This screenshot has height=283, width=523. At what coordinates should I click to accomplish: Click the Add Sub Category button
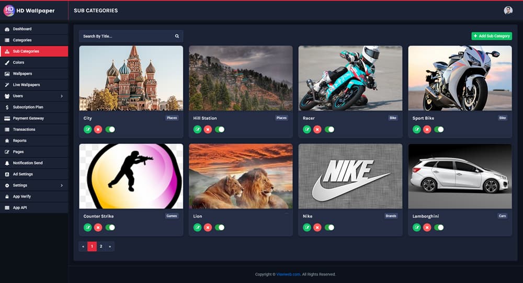tap(492, 36)
